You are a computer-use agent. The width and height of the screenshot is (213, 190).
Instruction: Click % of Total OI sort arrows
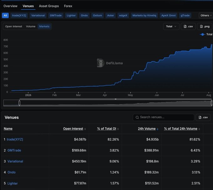pos(118,129)
